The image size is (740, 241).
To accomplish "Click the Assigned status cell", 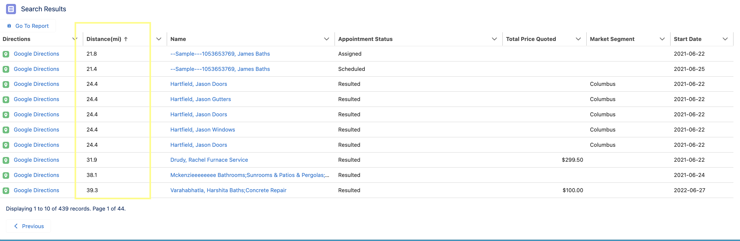I will pyautogui.click(x=350, y=54).
